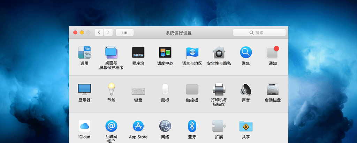Click the show-all grid button
This screenshot has height=143, width=357.
pos(124,32)
